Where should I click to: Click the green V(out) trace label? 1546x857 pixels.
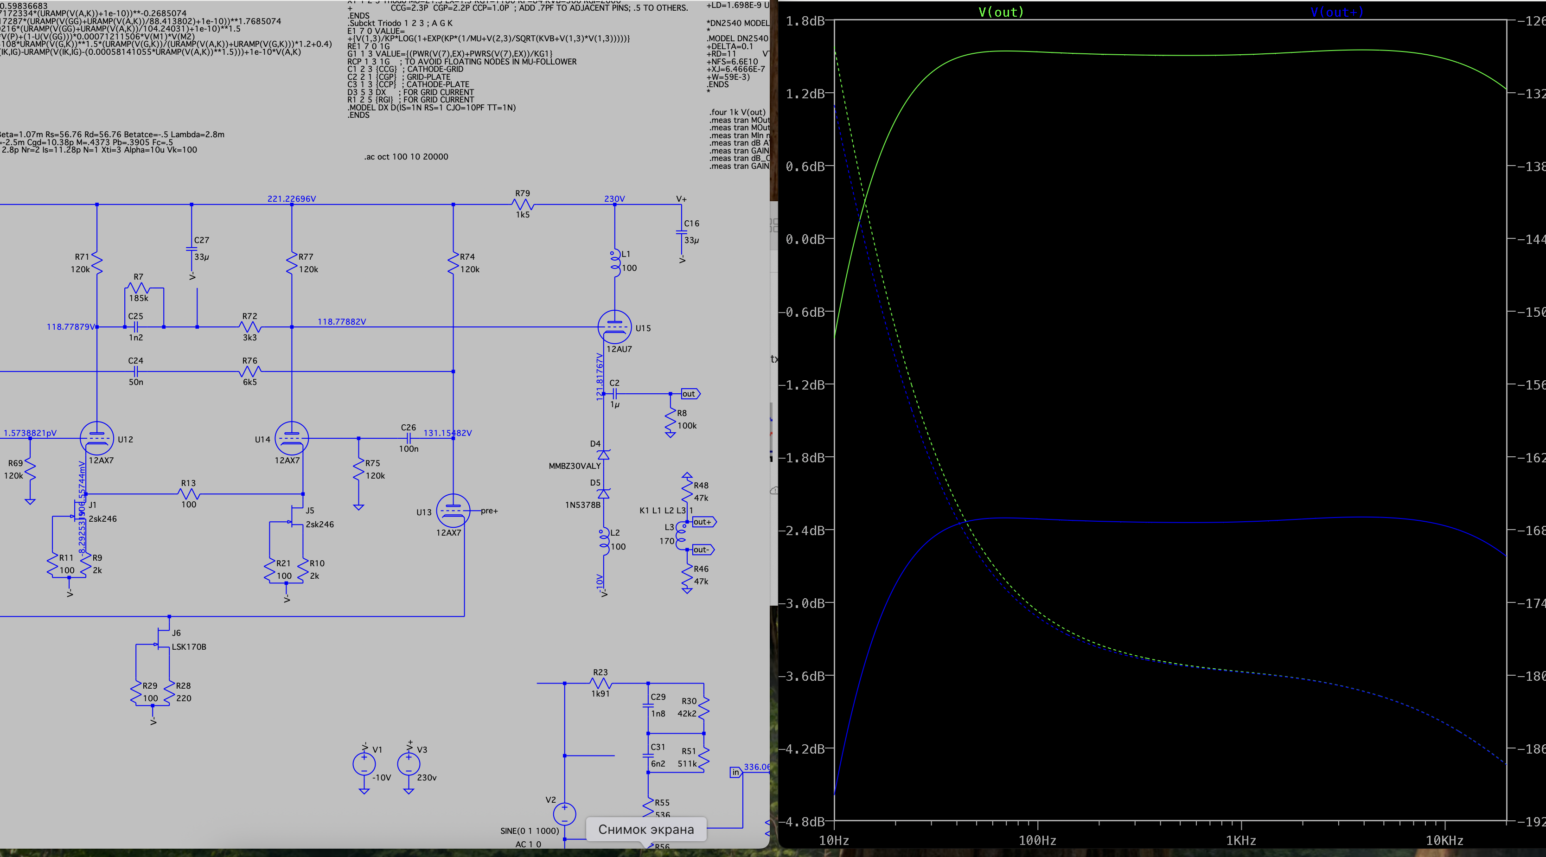(1001, 12)
